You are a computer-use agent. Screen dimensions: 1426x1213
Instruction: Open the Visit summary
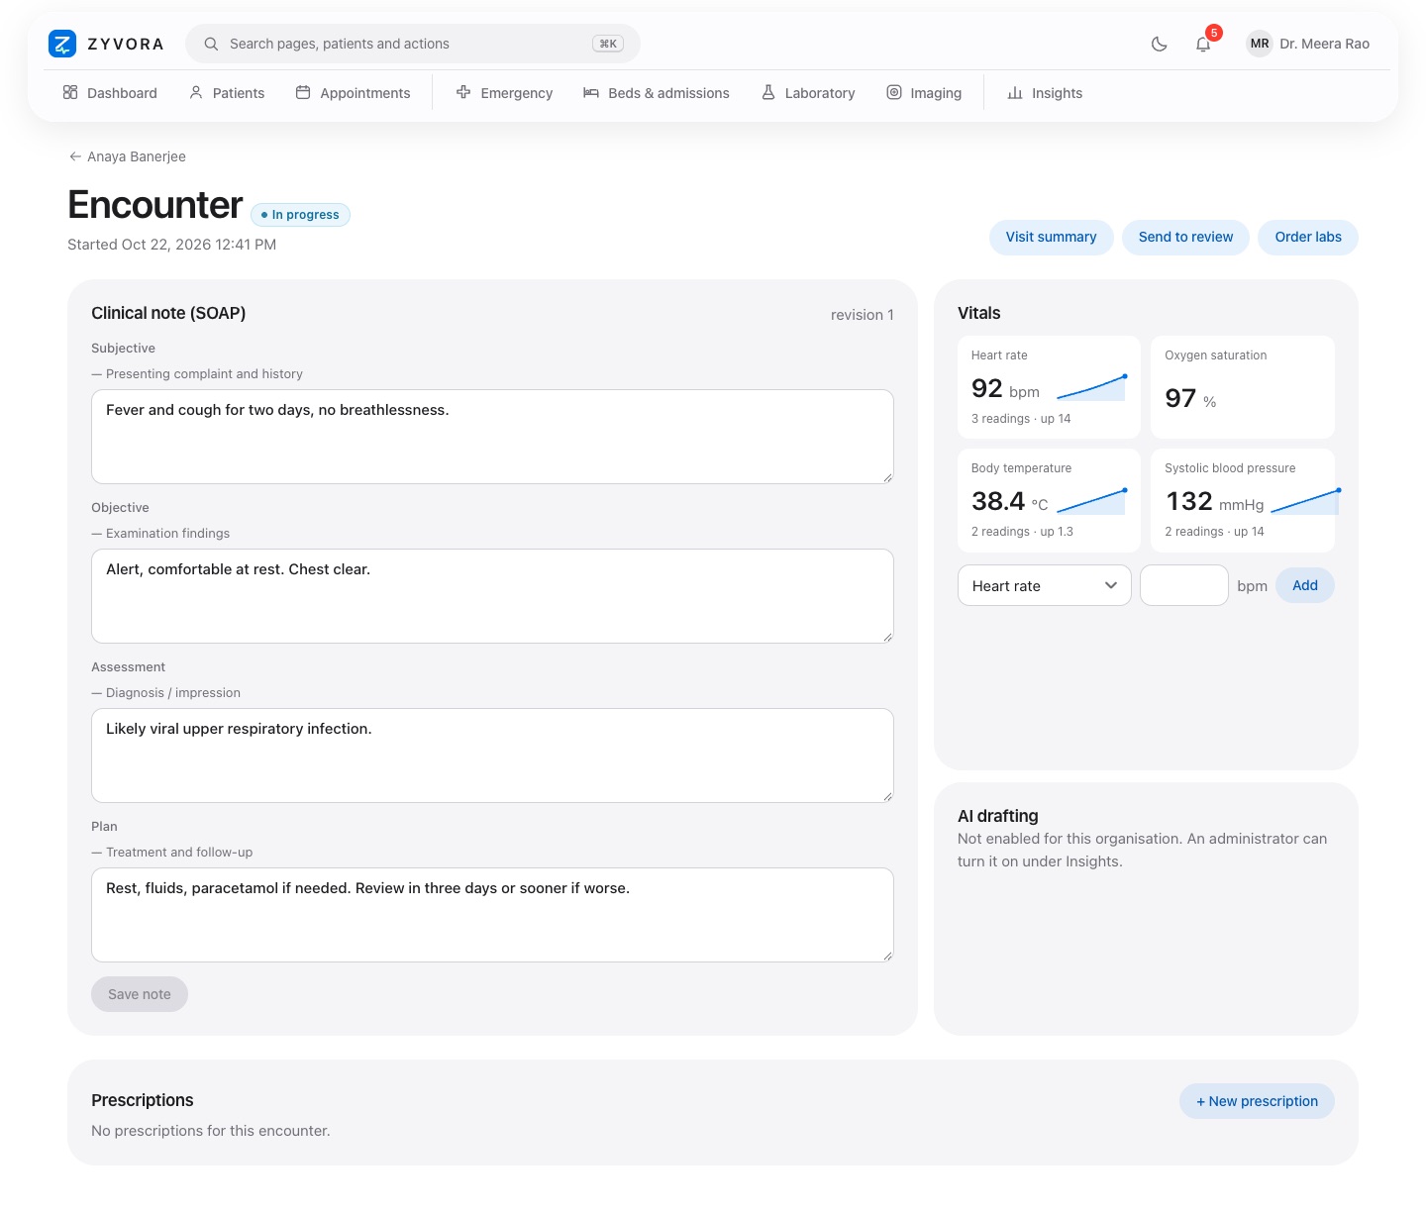click(x=1052, y=238)
